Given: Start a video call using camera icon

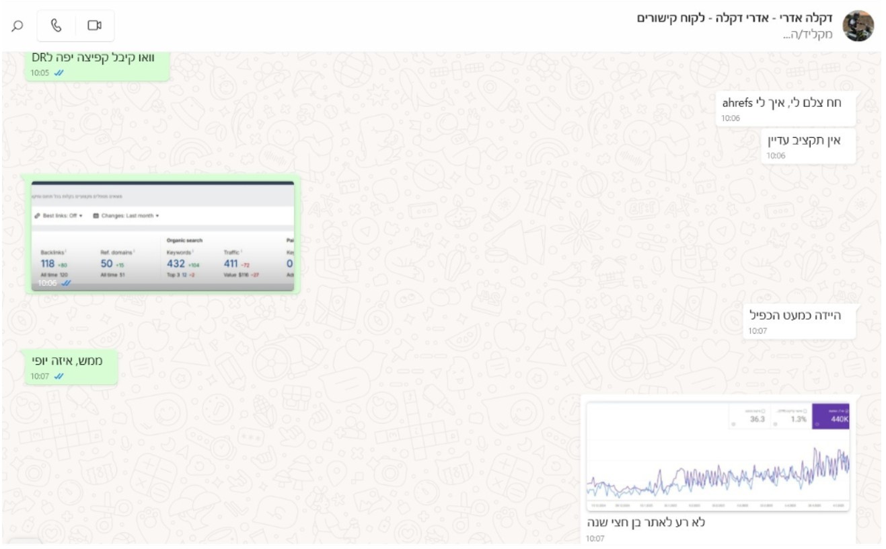Looking at the screenshot, I should 94,26.
